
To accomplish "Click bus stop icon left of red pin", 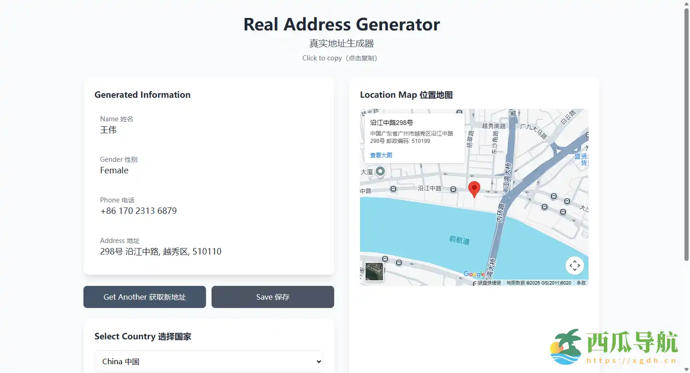I will click(x=453, y=189).
